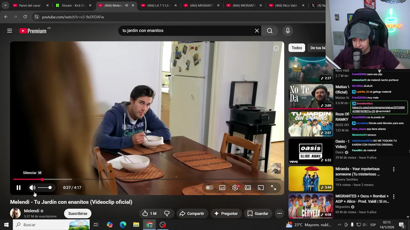Expand the Chrome tab search dropdown
Image resolution: width=410 pixels, height=230 pixels.
5,5
